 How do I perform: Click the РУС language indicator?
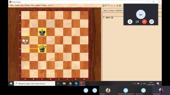click(144, 83)
